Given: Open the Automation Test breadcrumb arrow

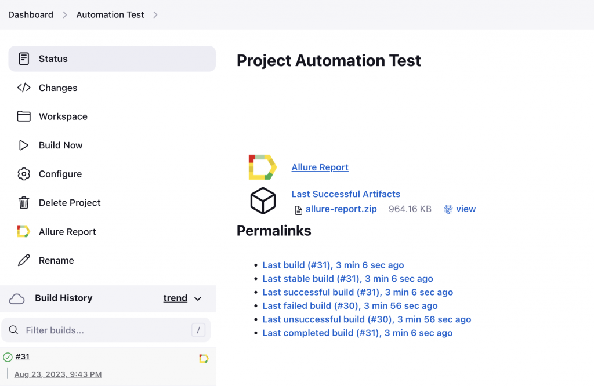Looking at the screenshot, I should coord(155,14).
